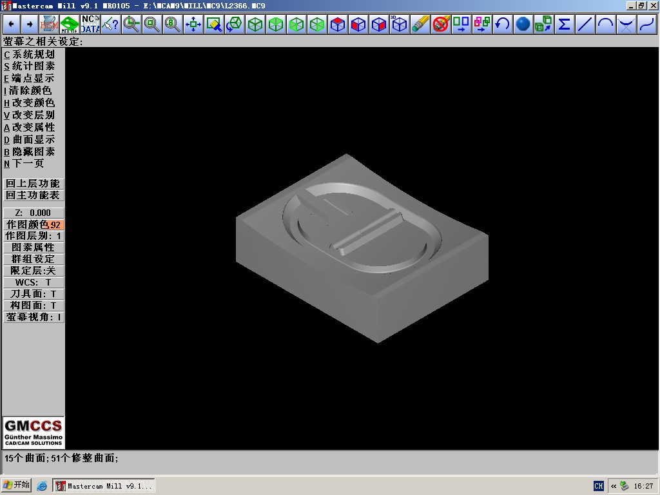
Task: Open the 萤幕视角: I graphics view setting
Action: click(34, 317)
